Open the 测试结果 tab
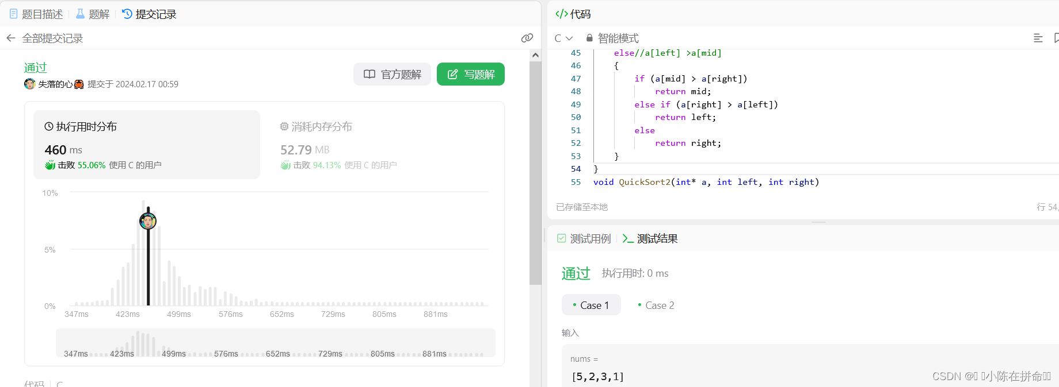Screen dimensions: 1059x387 coord(650,239)
